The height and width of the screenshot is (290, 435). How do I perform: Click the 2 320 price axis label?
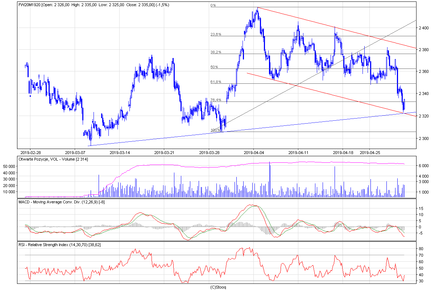tap(424, 116)
